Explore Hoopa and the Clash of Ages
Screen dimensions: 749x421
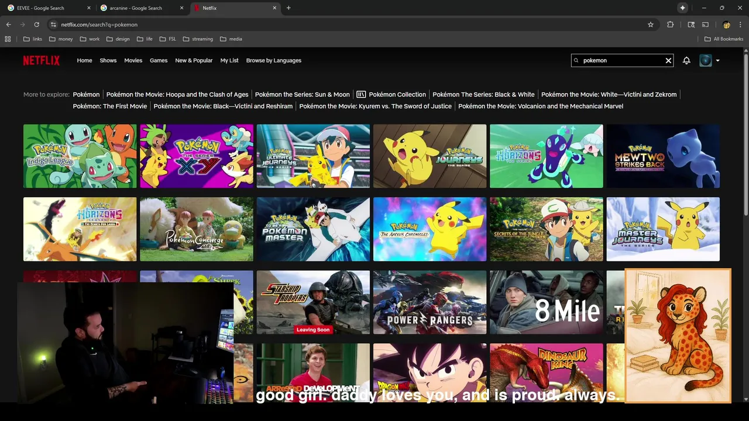pyautogui.click(x=177, y=94)
